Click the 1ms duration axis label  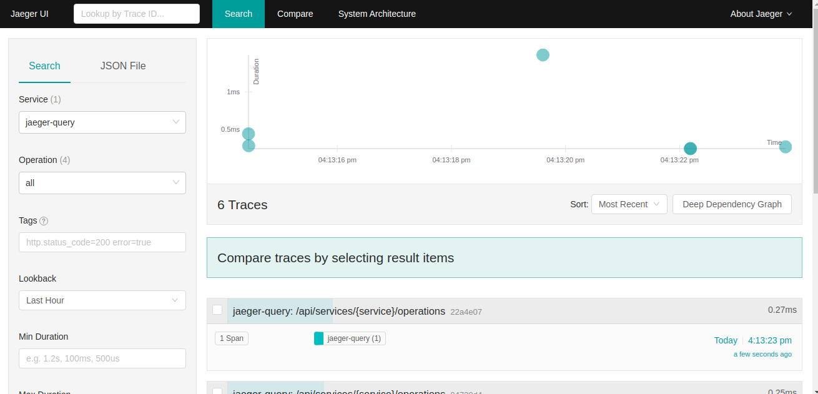[x=233, y=92]
